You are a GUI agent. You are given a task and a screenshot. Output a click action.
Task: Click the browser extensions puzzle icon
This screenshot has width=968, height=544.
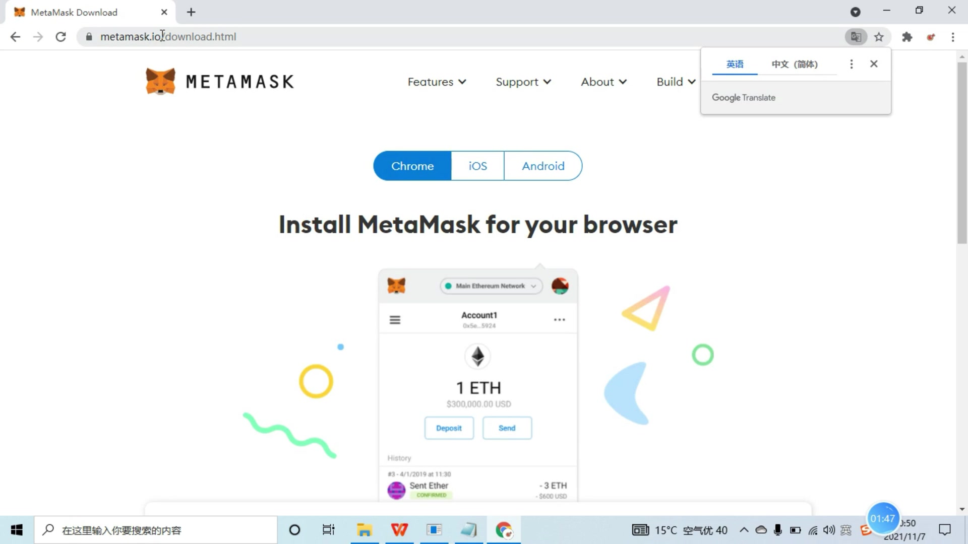pyautogui.click(x=906, y=37)
